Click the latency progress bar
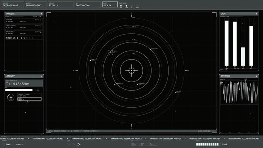The image size is (263, 148). coord(21,90)
